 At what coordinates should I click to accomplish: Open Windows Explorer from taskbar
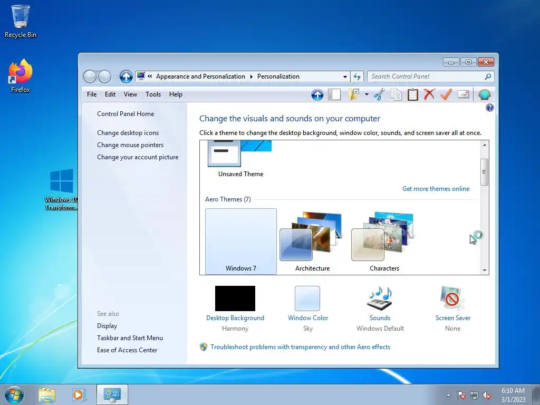point(47,394)
